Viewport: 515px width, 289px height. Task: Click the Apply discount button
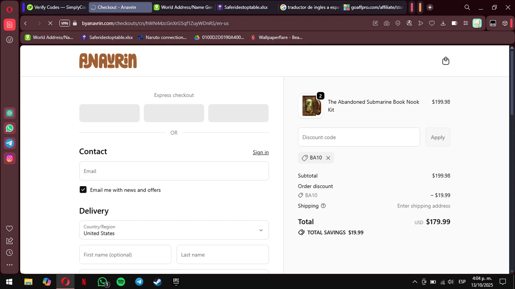point(438,137)
